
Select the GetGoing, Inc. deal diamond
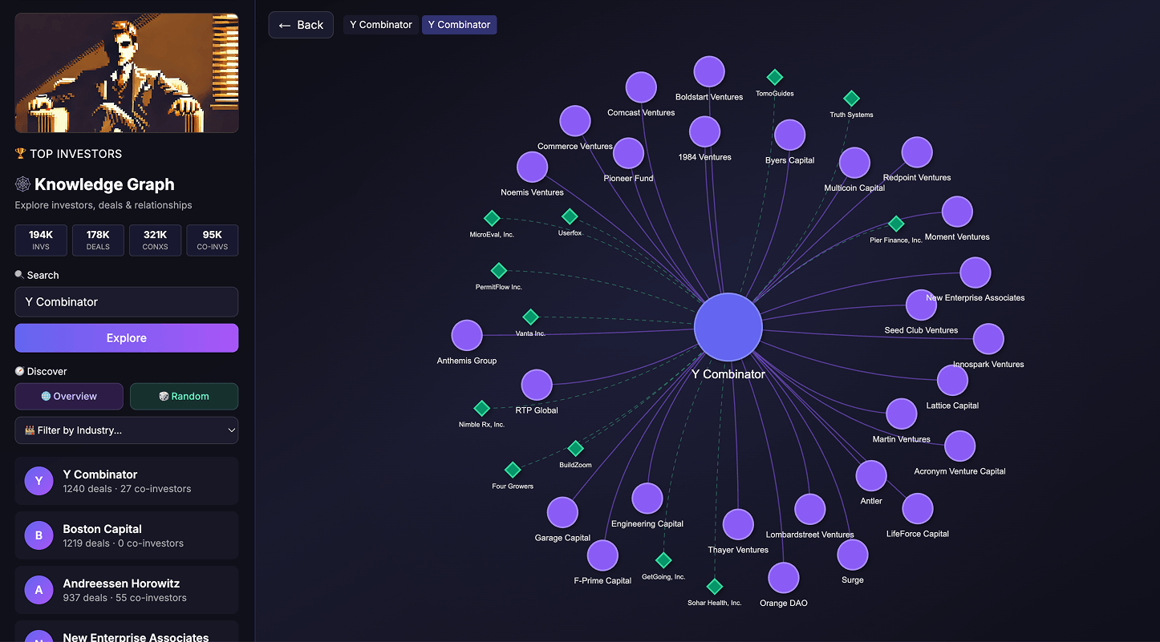point(663,560)
